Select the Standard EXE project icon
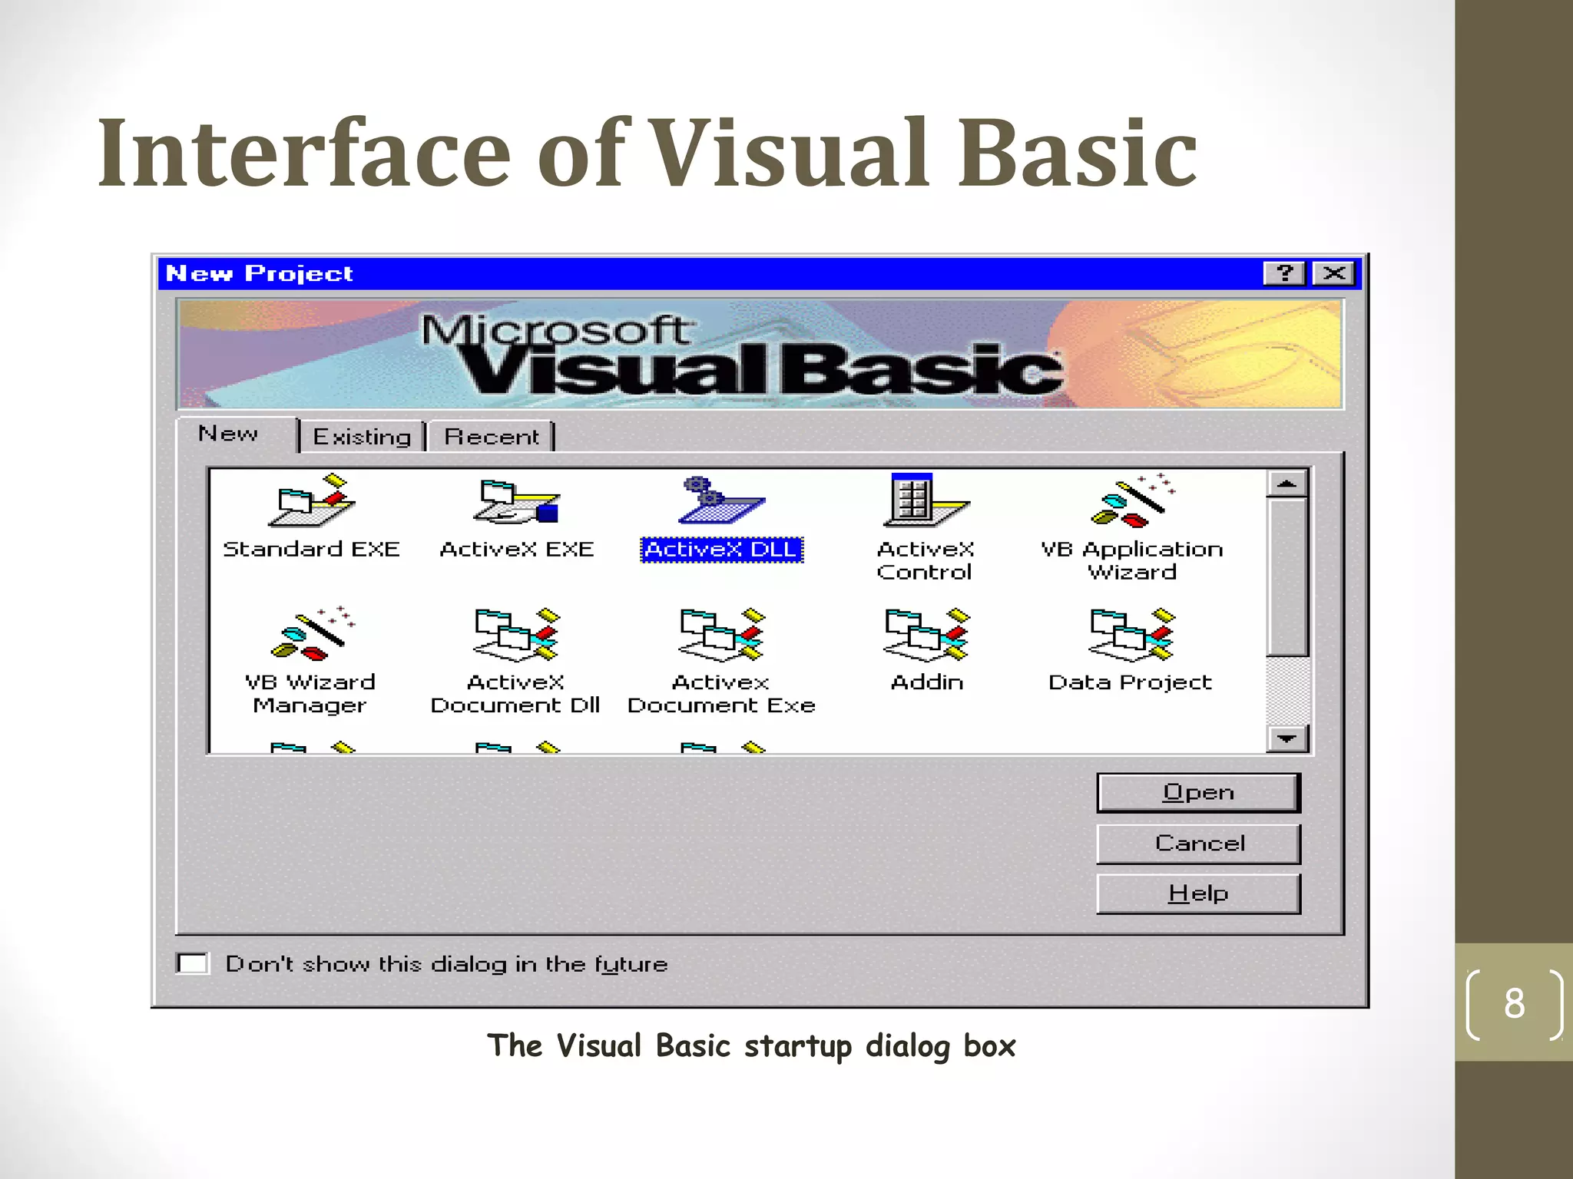 pos(311,500)
